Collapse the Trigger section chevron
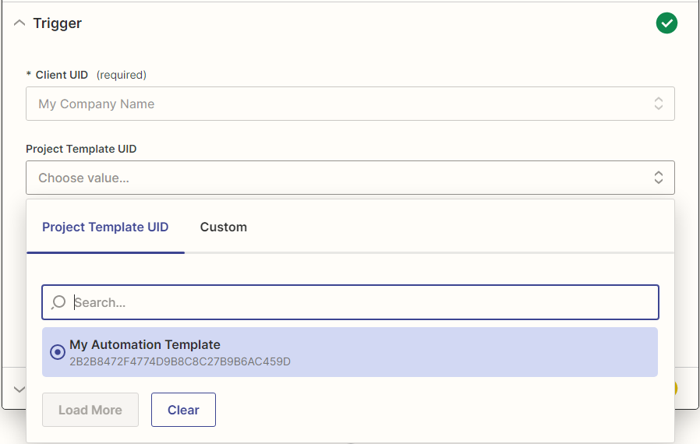The height and width of the screenshot is (444, 700). pos(19,23)
